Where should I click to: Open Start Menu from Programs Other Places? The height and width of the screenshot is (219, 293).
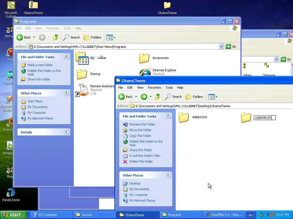coord(35,101)
